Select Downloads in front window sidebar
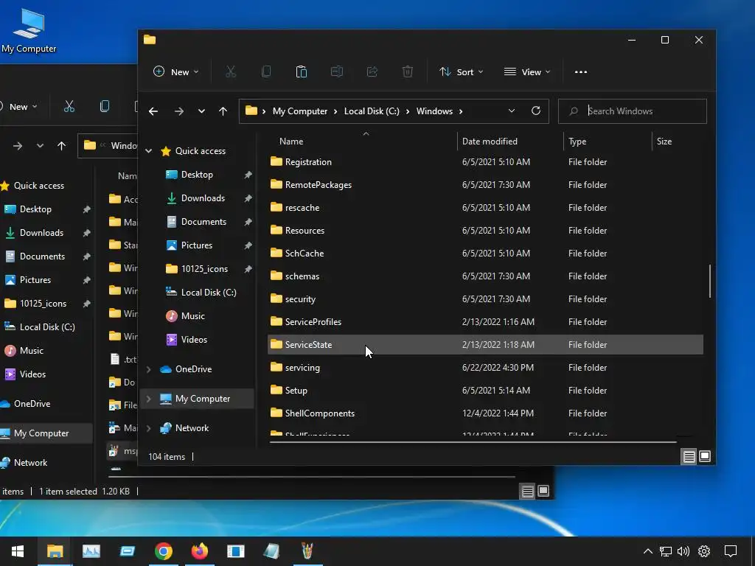 203,198
